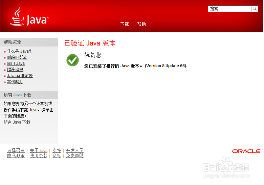The width and height of the screenshot is (264, 185).
Task: Click the 已验证 Java 版本 heading
Action: click(90, 43)
